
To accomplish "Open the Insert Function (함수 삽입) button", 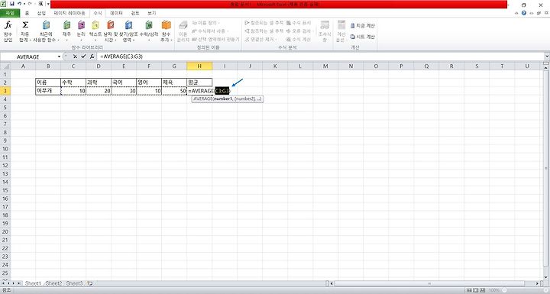I will (8, 31).
